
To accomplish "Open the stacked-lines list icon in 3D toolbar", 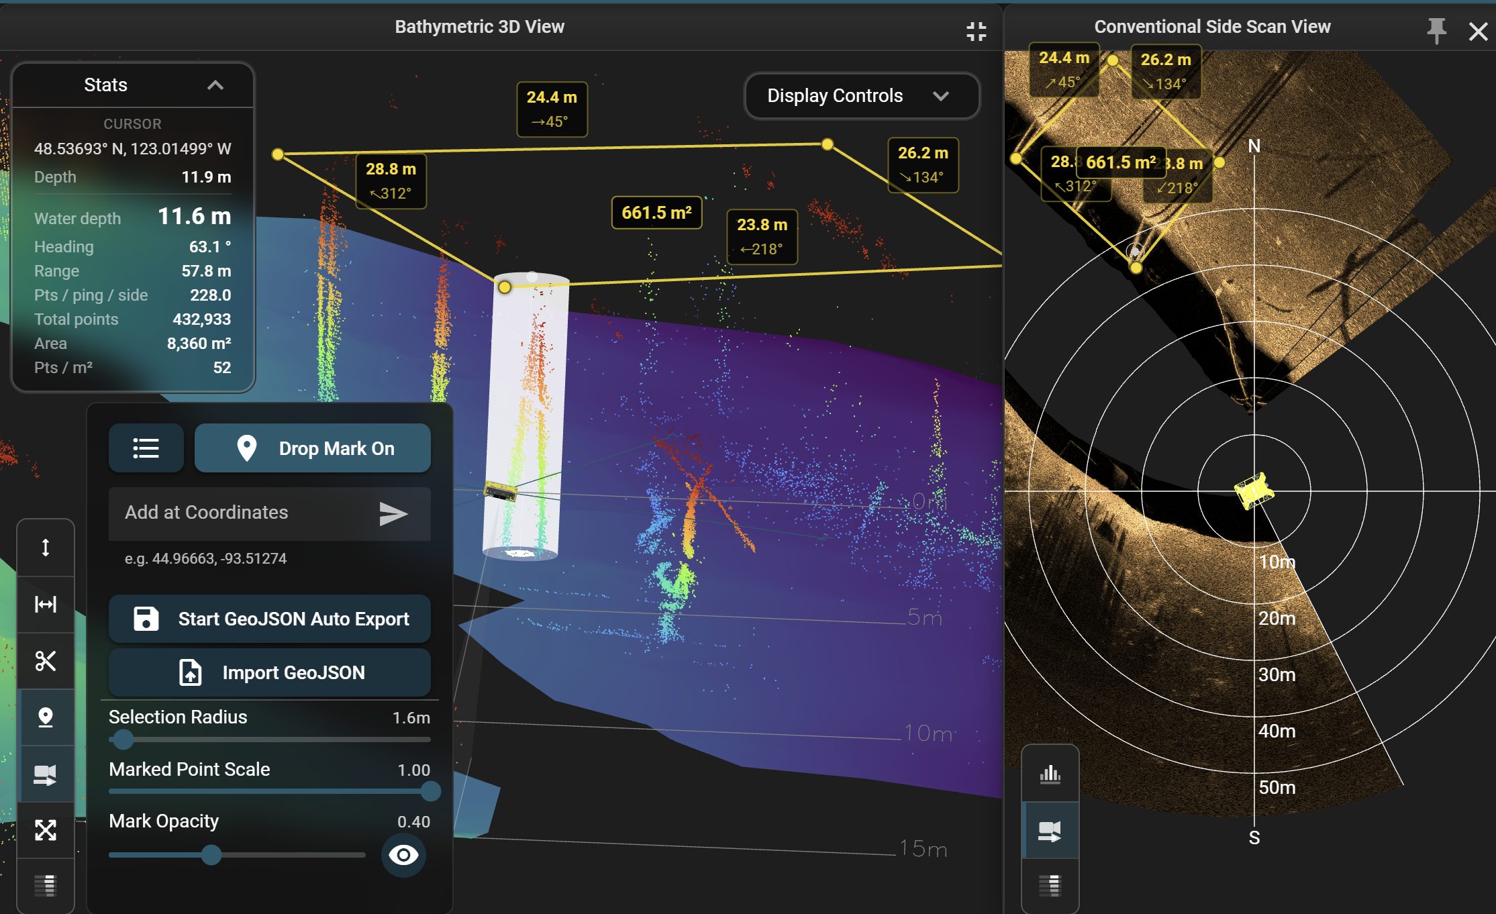I will [x=46, y=886].
